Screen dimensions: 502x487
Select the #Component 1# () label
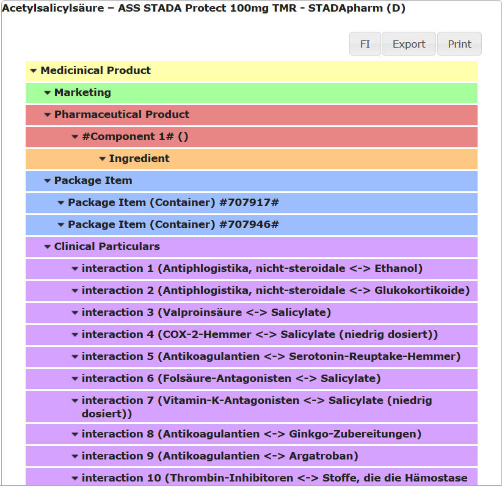click(135, 136)
